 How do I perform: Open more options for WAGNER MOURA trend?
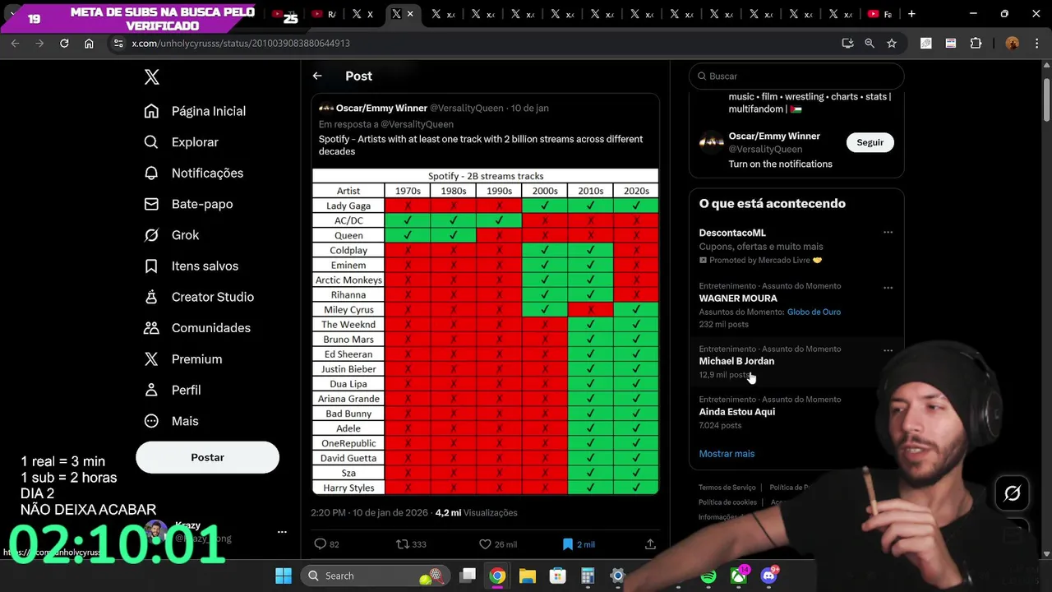888,288
